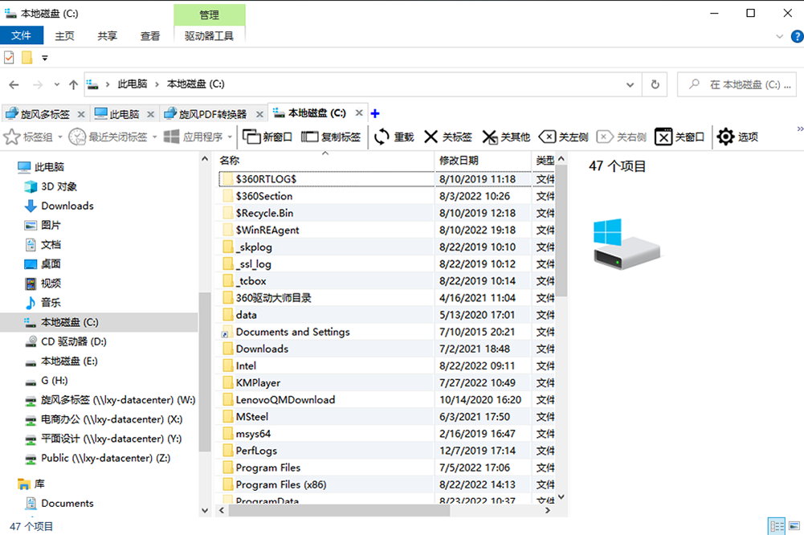Refresh the address bar location

pyautogui.click(x=655, y=84)
